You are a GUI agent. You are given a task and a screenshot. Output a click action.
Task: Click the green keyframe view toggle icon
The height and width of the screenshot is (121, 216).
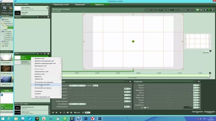(198, 10)
